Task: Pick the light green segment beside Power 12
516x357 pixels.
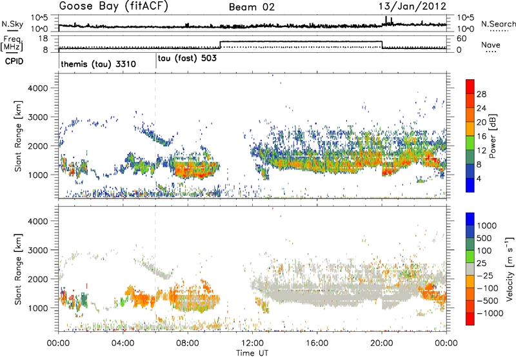Action: 470,143
